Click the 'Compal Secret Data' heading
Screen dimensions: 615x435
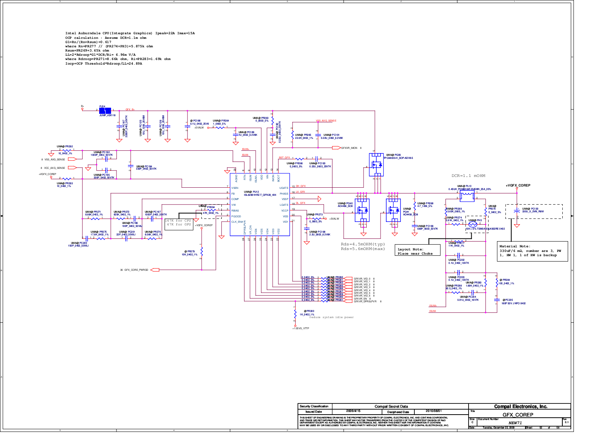point(391,407)
